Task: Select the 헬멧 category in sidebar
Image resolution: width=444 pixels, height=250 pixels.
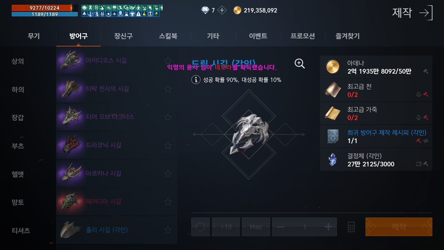Action: [18, 174]
